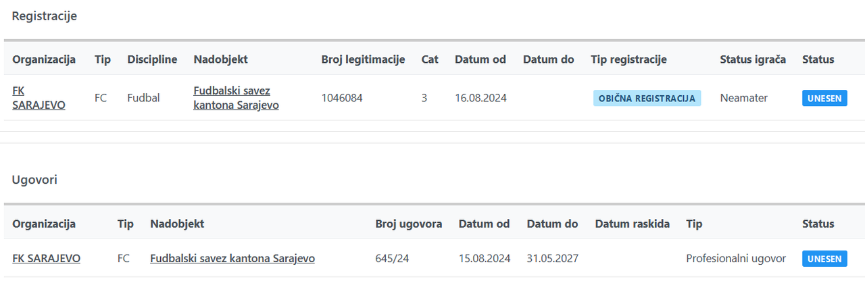Open FK SARAJEVO link in Ugovori table
The image size is (865, 281).
[46, 258]
